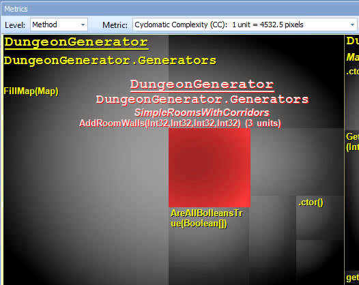Open the Level dropdown showing Method
359x285 pixels.
tap(59, 25)
